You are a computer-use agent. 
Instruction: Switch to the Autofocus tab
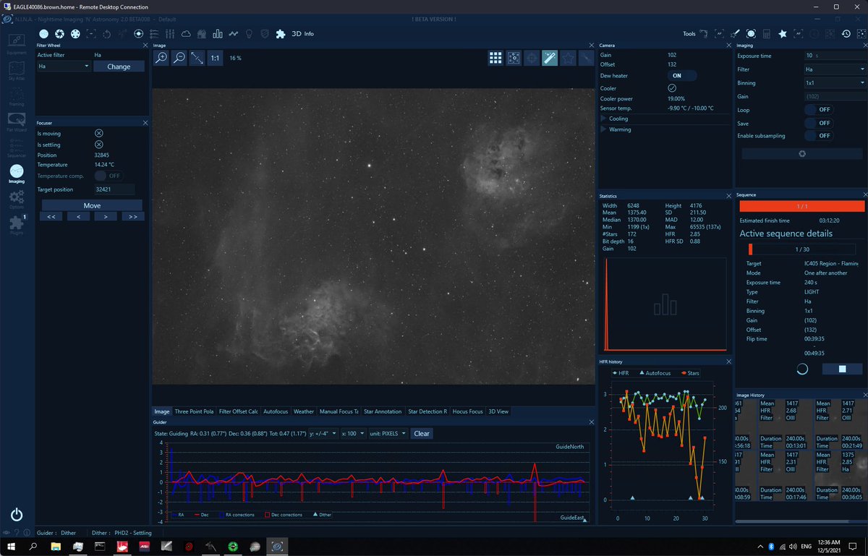[275, 411]
